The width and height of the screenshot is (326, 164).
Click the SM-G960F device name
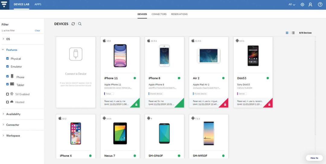[x=156, y=156]
